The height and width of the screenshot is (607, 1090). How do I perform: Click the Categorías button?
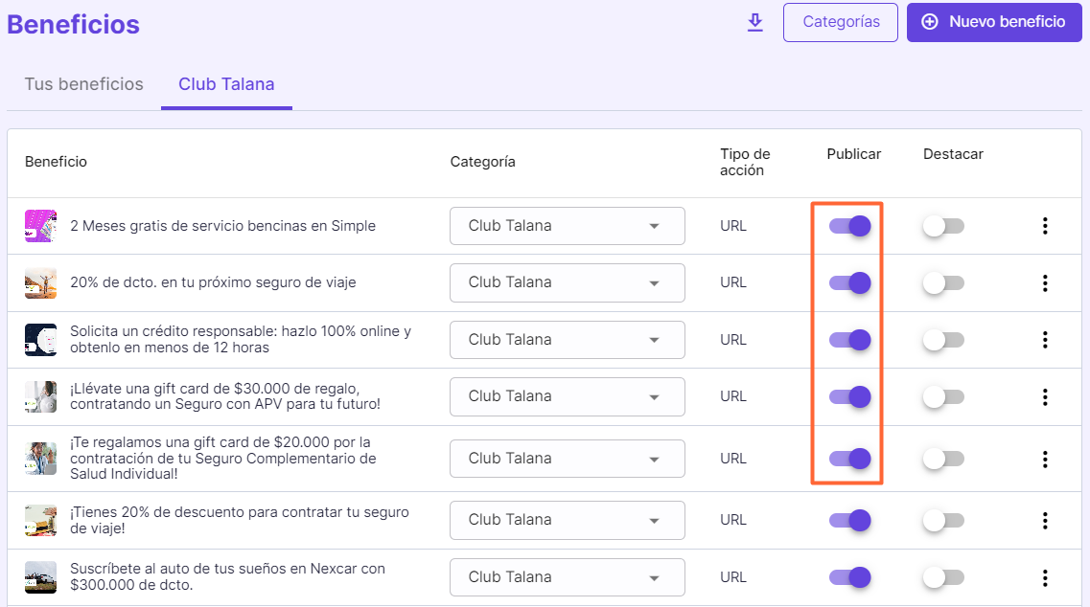pyautogui.click(x=841, y=22)
